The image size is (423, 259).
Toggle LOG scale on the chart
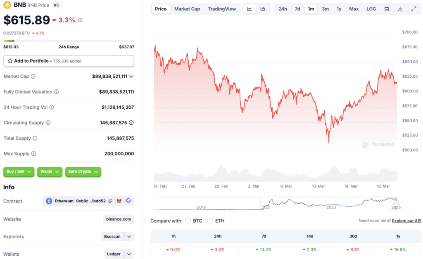coord(371,9)
